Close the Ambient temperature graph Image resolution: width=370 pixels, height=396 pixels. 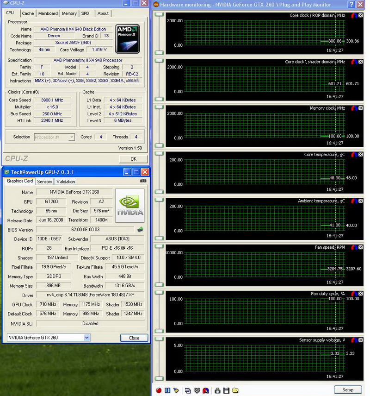pos(361,201)
